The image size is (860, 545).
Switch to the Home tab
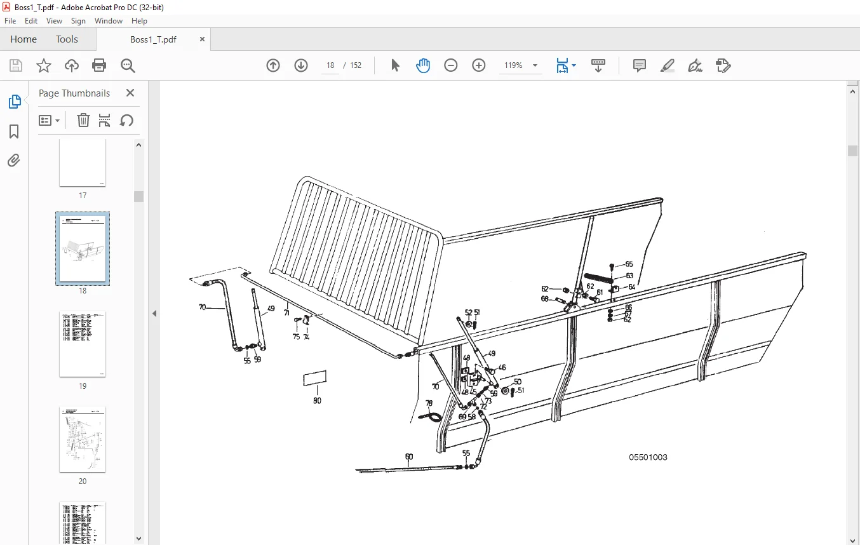click(24, 39)
